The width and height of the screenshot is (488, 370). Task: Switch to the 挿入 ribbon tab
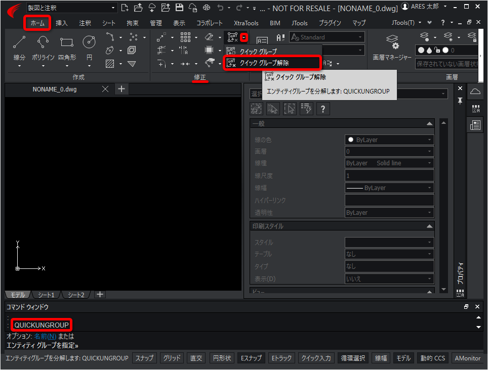point(62,23)
